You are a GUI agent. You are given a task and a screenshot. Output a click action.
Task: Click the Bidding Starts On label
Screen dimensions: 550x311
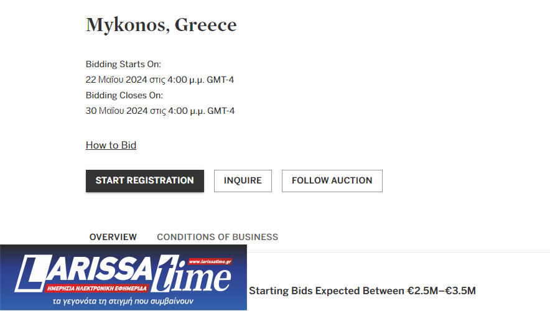123,64
